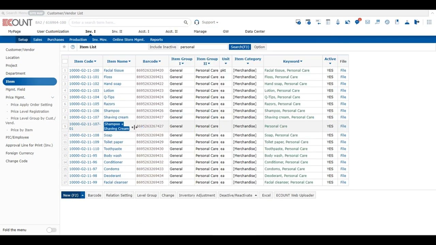Viewport: 436px width, 245px height.
Task: Click the blue slanted envelope icon
Action: tap(347, 22)
